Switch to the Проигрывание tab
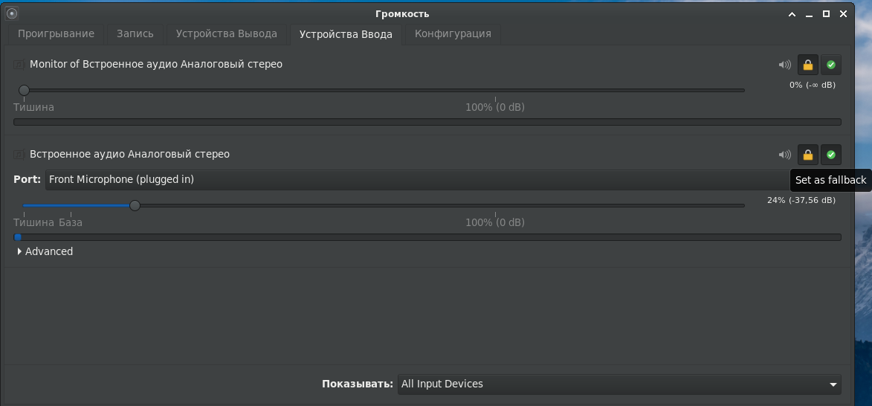 pos(56,34)
